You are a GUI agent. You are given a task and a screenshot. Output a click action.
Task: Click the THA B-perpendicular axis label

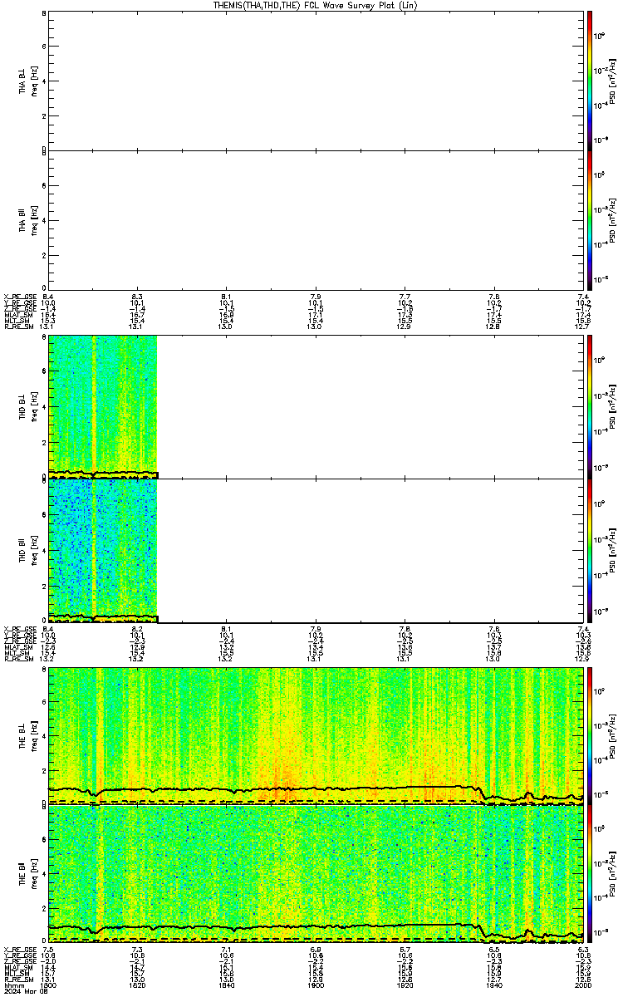click(x=24, y=80)
